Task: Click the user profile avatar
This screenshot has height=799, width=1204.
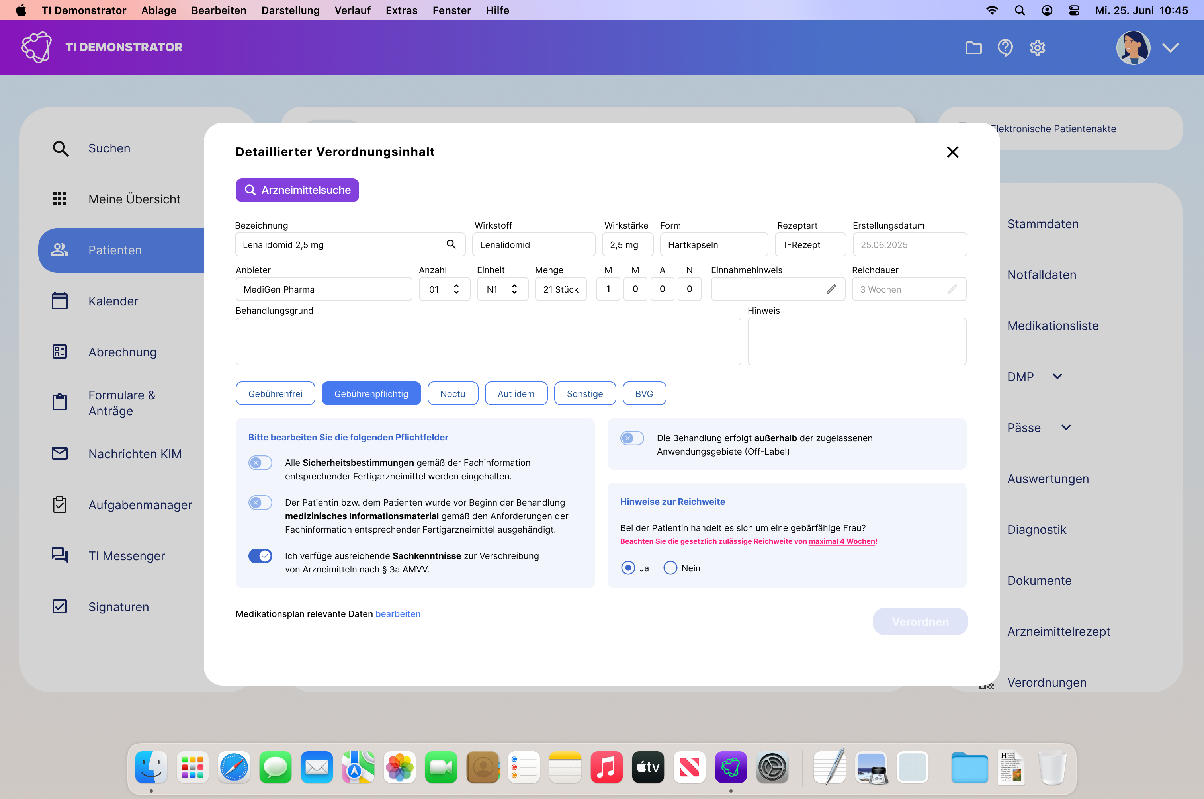Action: pyautogui.click(x=1133, y=47)
